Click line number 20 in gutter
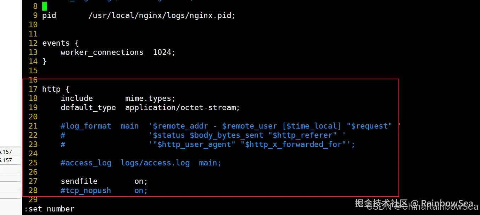 (33, 117)
